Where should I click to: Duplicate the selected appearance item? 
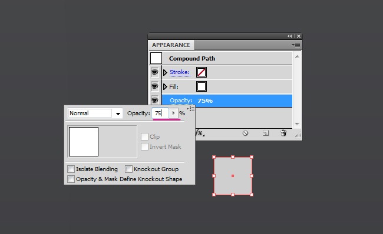[266, 133]
